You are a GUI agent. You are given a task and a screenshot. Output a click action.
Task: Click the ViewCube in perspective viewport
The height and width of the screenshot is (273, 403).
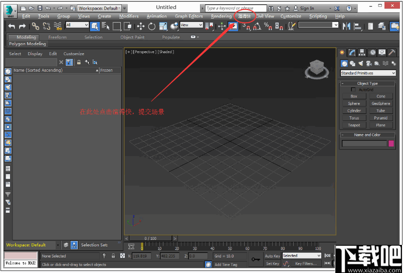pyautogui.click(x=317, y=68)
